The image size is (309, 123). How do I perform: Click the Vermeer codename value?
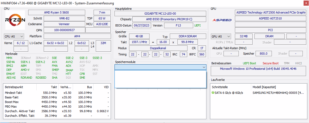pos(64,24)
